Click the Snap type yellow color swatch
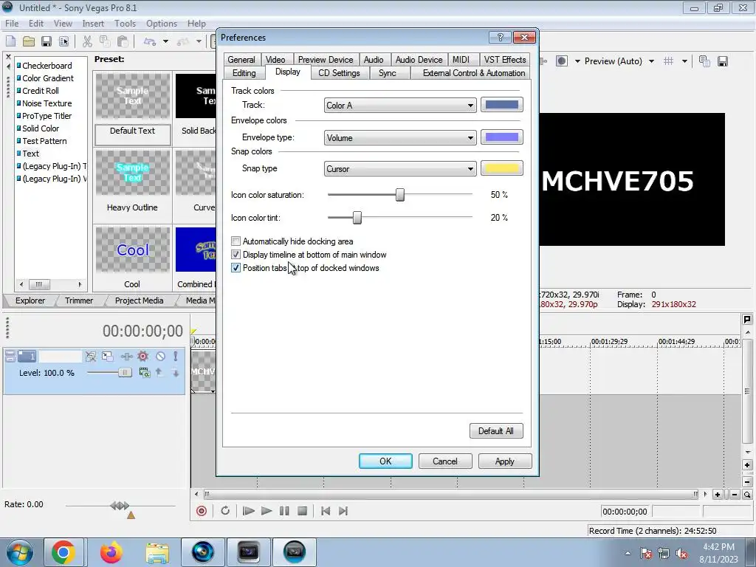 point(502,168)
